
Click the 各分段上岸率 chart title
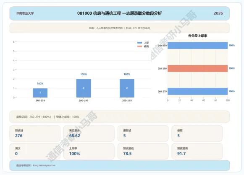tap(198, 36)
